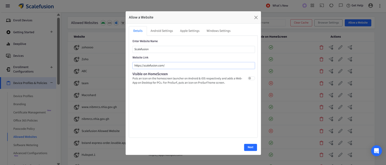Click Get Help link
This screenshot has height=165, width=386.
click(355, 6)
